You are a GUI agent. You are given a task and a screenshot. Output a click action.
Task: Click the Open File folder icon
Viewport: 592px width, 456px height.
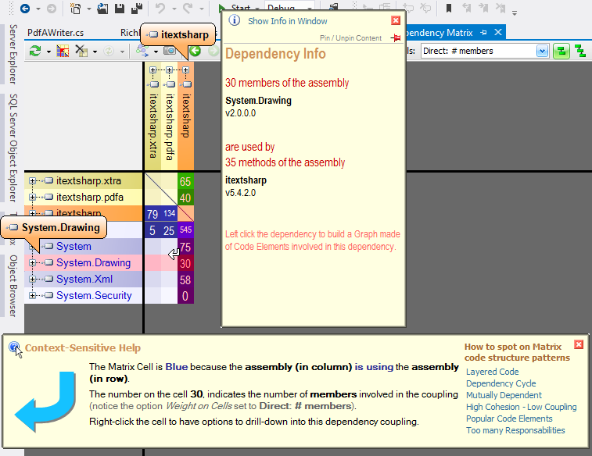point(102,8)
